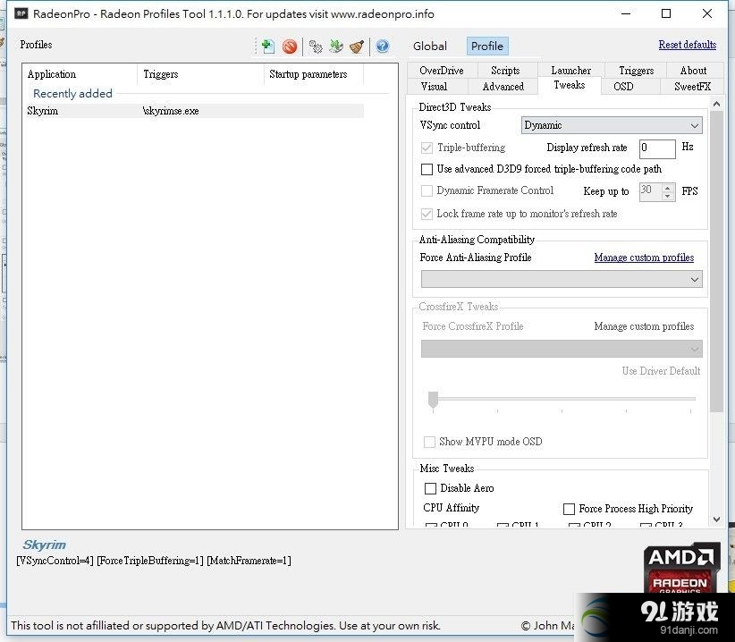Image resolution: width=735 pixels, height=642 pixels.
Task: Expand the Force Anti-Aliasing Profile dropdown
Action: [562, 279]
